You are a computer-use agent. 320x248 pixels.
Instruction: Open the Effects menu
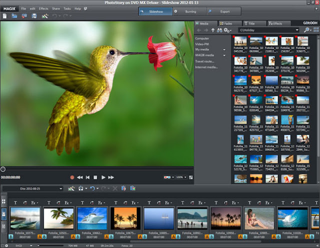point(43,9)
